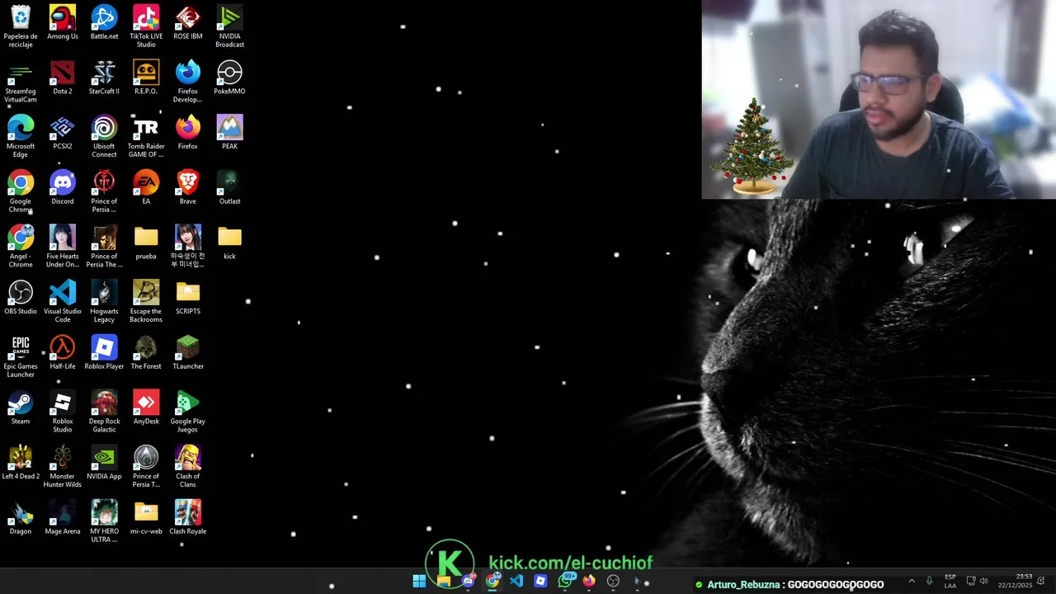Open the ESP LAA language switcher
Image resolution: width=1056 pixels, height=594 pixels.
click(950, 582)
